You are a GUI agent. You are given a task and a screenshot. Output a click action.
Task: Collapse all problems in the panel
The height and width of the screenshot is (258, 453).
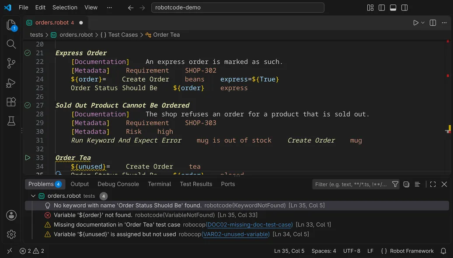coord(406,184)
